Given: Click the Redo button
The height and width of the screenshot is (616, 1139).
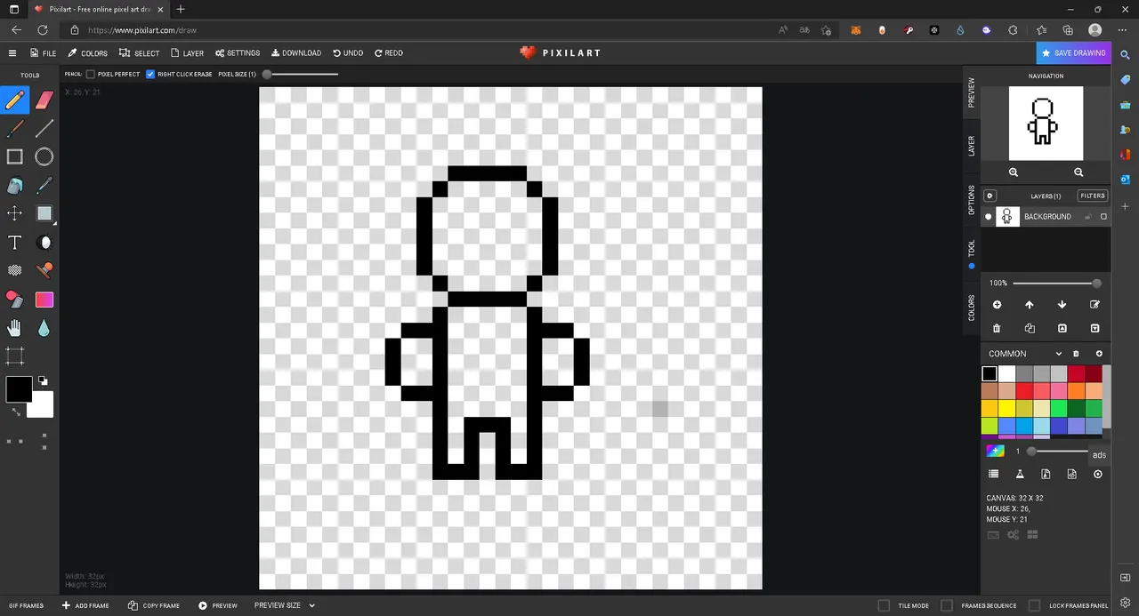Looking at the screenshot, I should tap(389, 53).
